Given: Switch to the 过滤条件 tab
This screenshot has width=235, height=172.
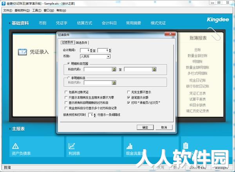Looking at the screenshot, I should point(67,42).
